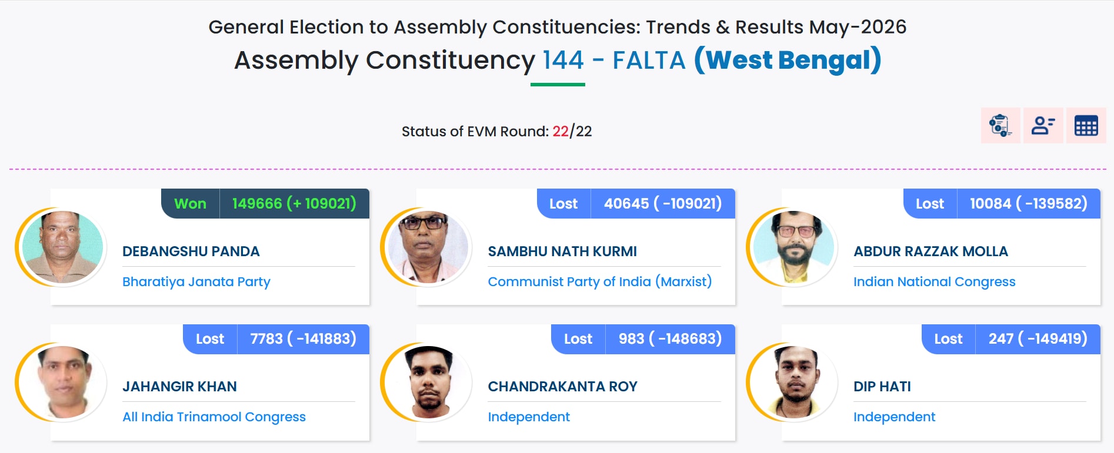The width and height of the screenshot is (1114, 453).
Task: Open the Bharatiya Janata Party link
Action: 196,282
